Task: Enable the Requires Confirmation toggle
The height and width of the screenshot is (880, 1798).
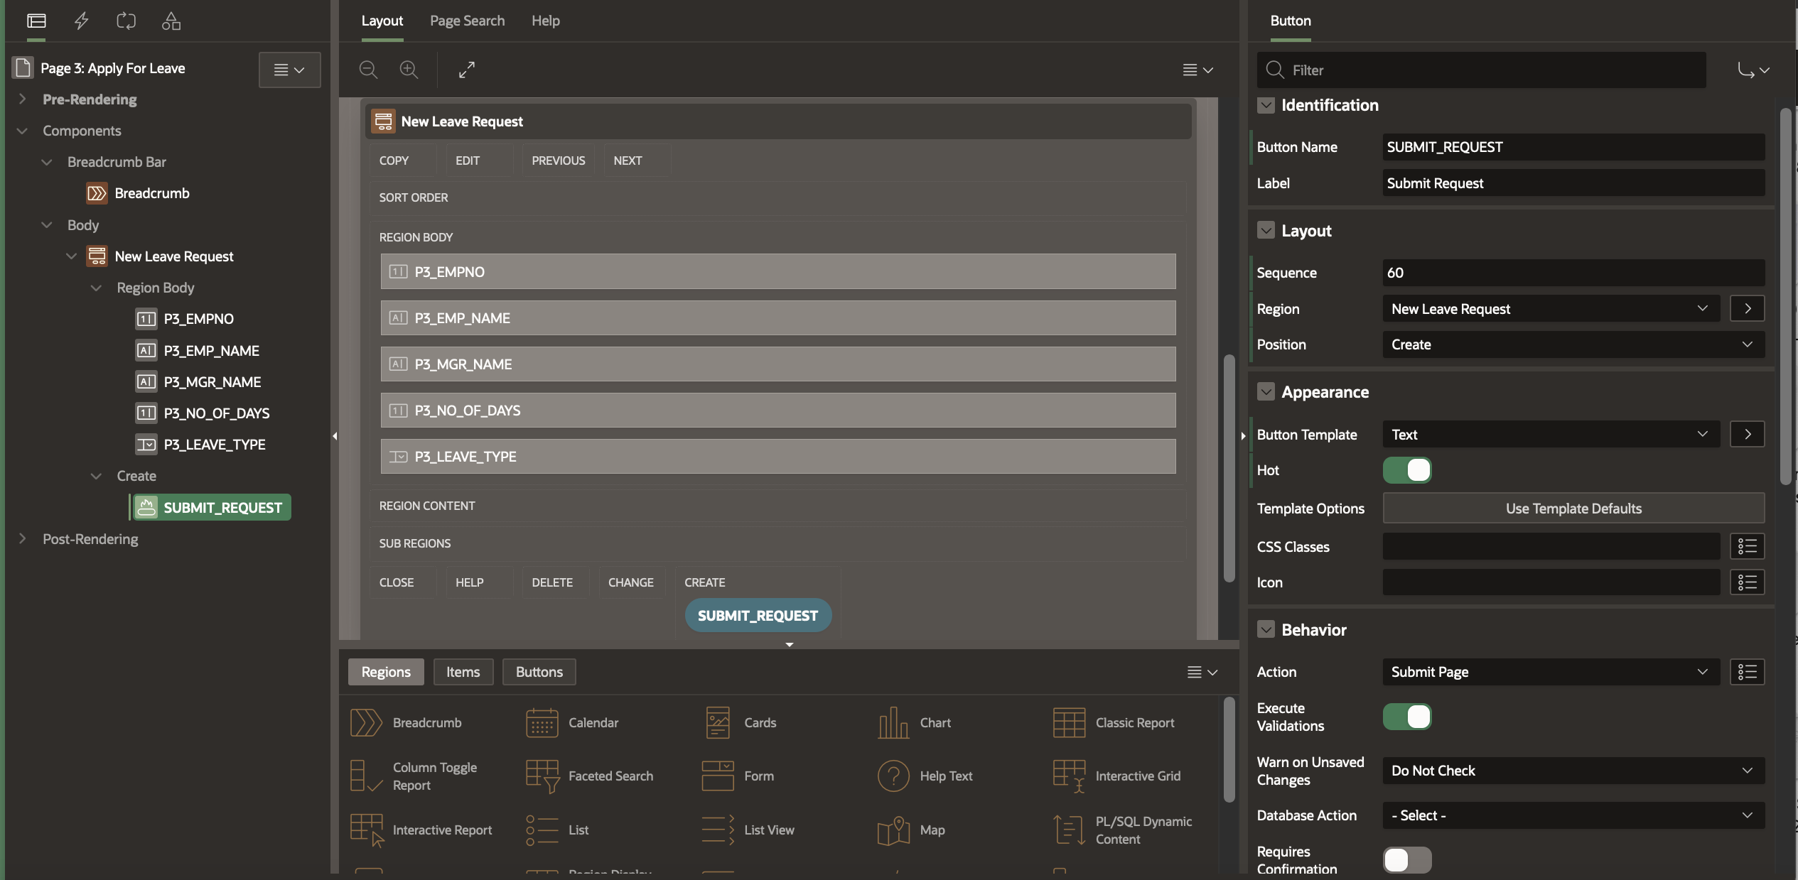Action: 1407,859
